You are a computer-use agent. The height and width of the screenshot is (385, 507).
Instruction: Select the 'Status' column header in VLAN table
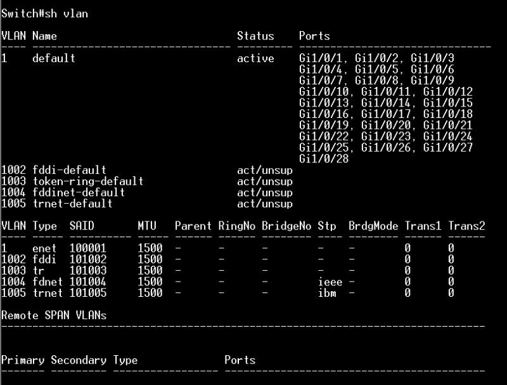255,36
